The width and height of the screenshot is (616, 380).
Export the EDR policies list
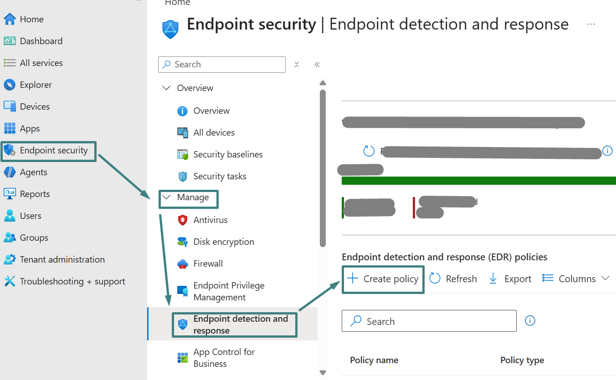click(510, 279)
